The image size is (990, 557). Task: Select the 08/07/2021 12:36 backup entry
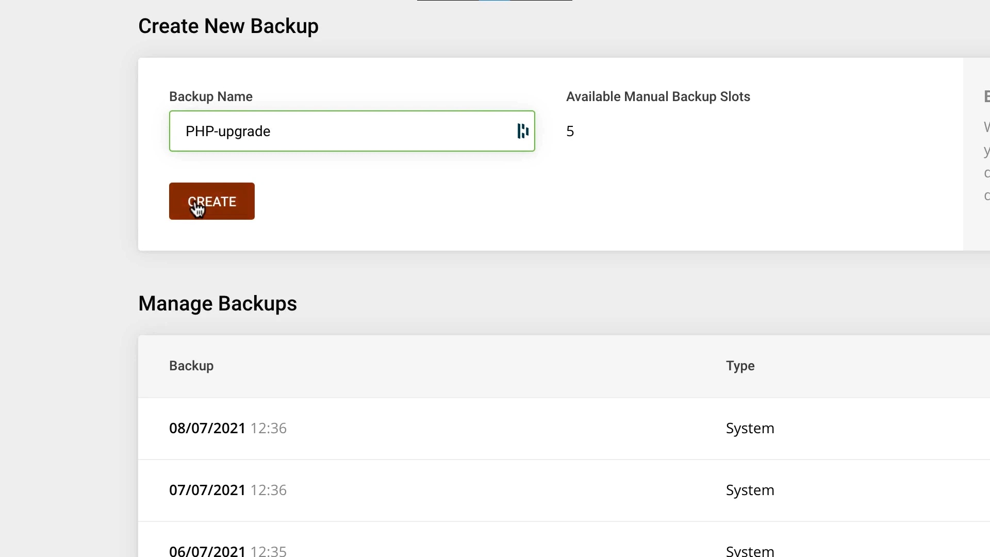228,428
